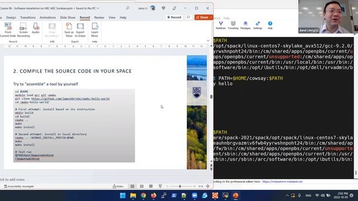Toggle the Notes pane button

click(x=118, y=186)
